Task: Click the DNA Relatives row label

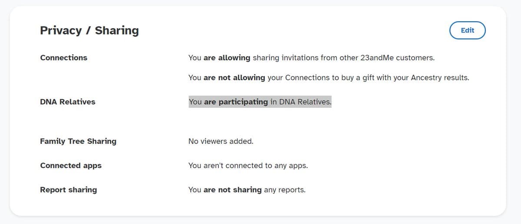Action: (67, 102)
